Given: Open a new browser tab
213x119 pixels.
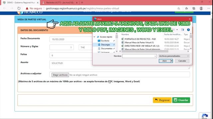Looking at the screenshot, I should (x=82, y=3).
